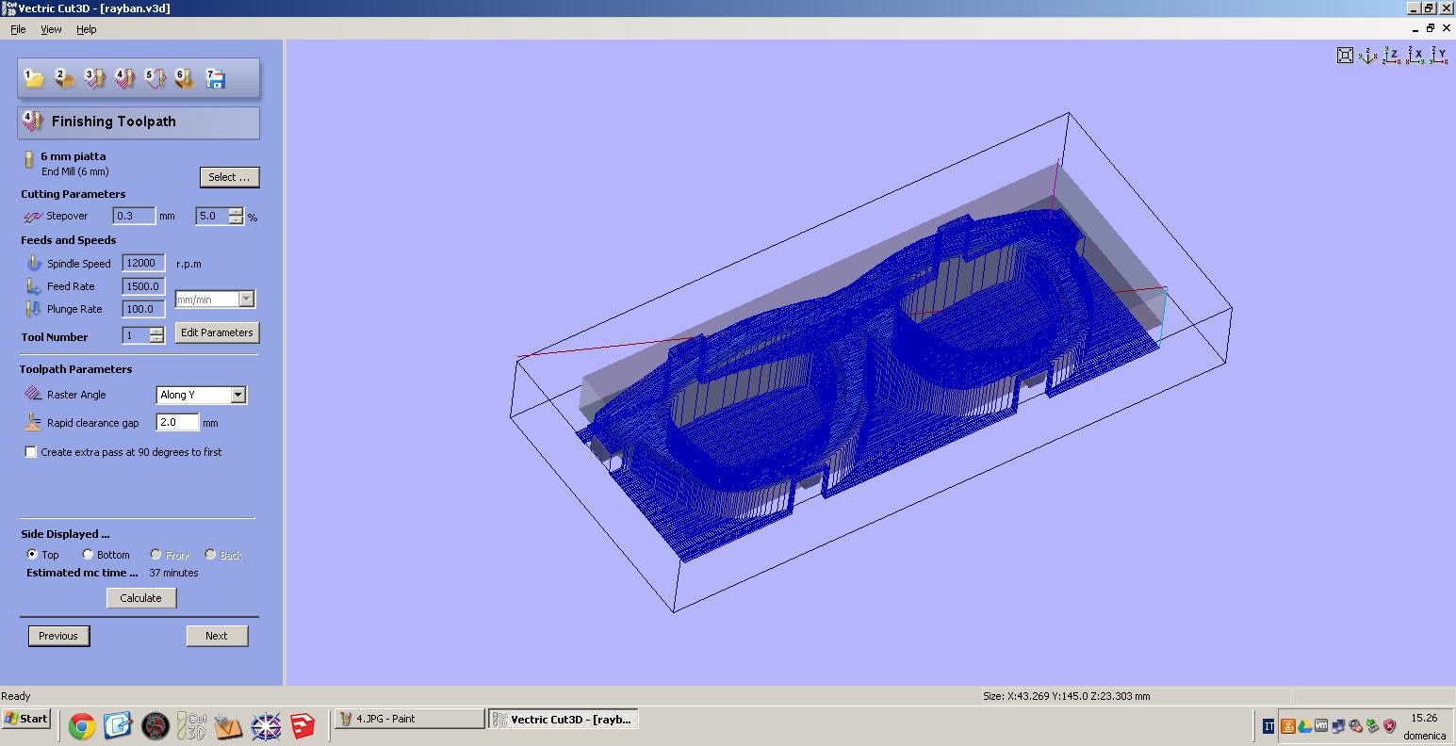Click the Tool Number field
The height and width of the screenshot is (746, 1456).
136,335
